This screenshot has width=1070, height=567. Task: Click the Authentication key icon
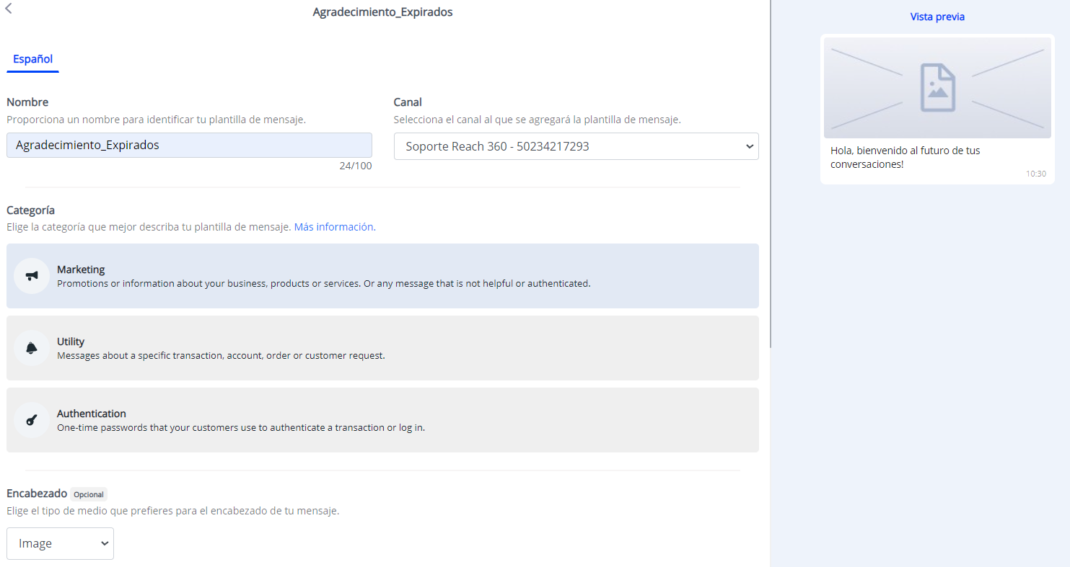pyautogui.click(x=32, y=420)
